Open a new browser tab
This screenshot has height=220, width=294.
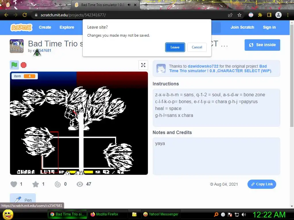point(146,5)
